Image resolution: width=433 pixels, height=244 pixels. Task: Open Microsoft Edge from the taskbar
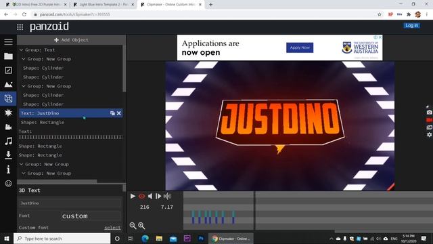point(145,239)
